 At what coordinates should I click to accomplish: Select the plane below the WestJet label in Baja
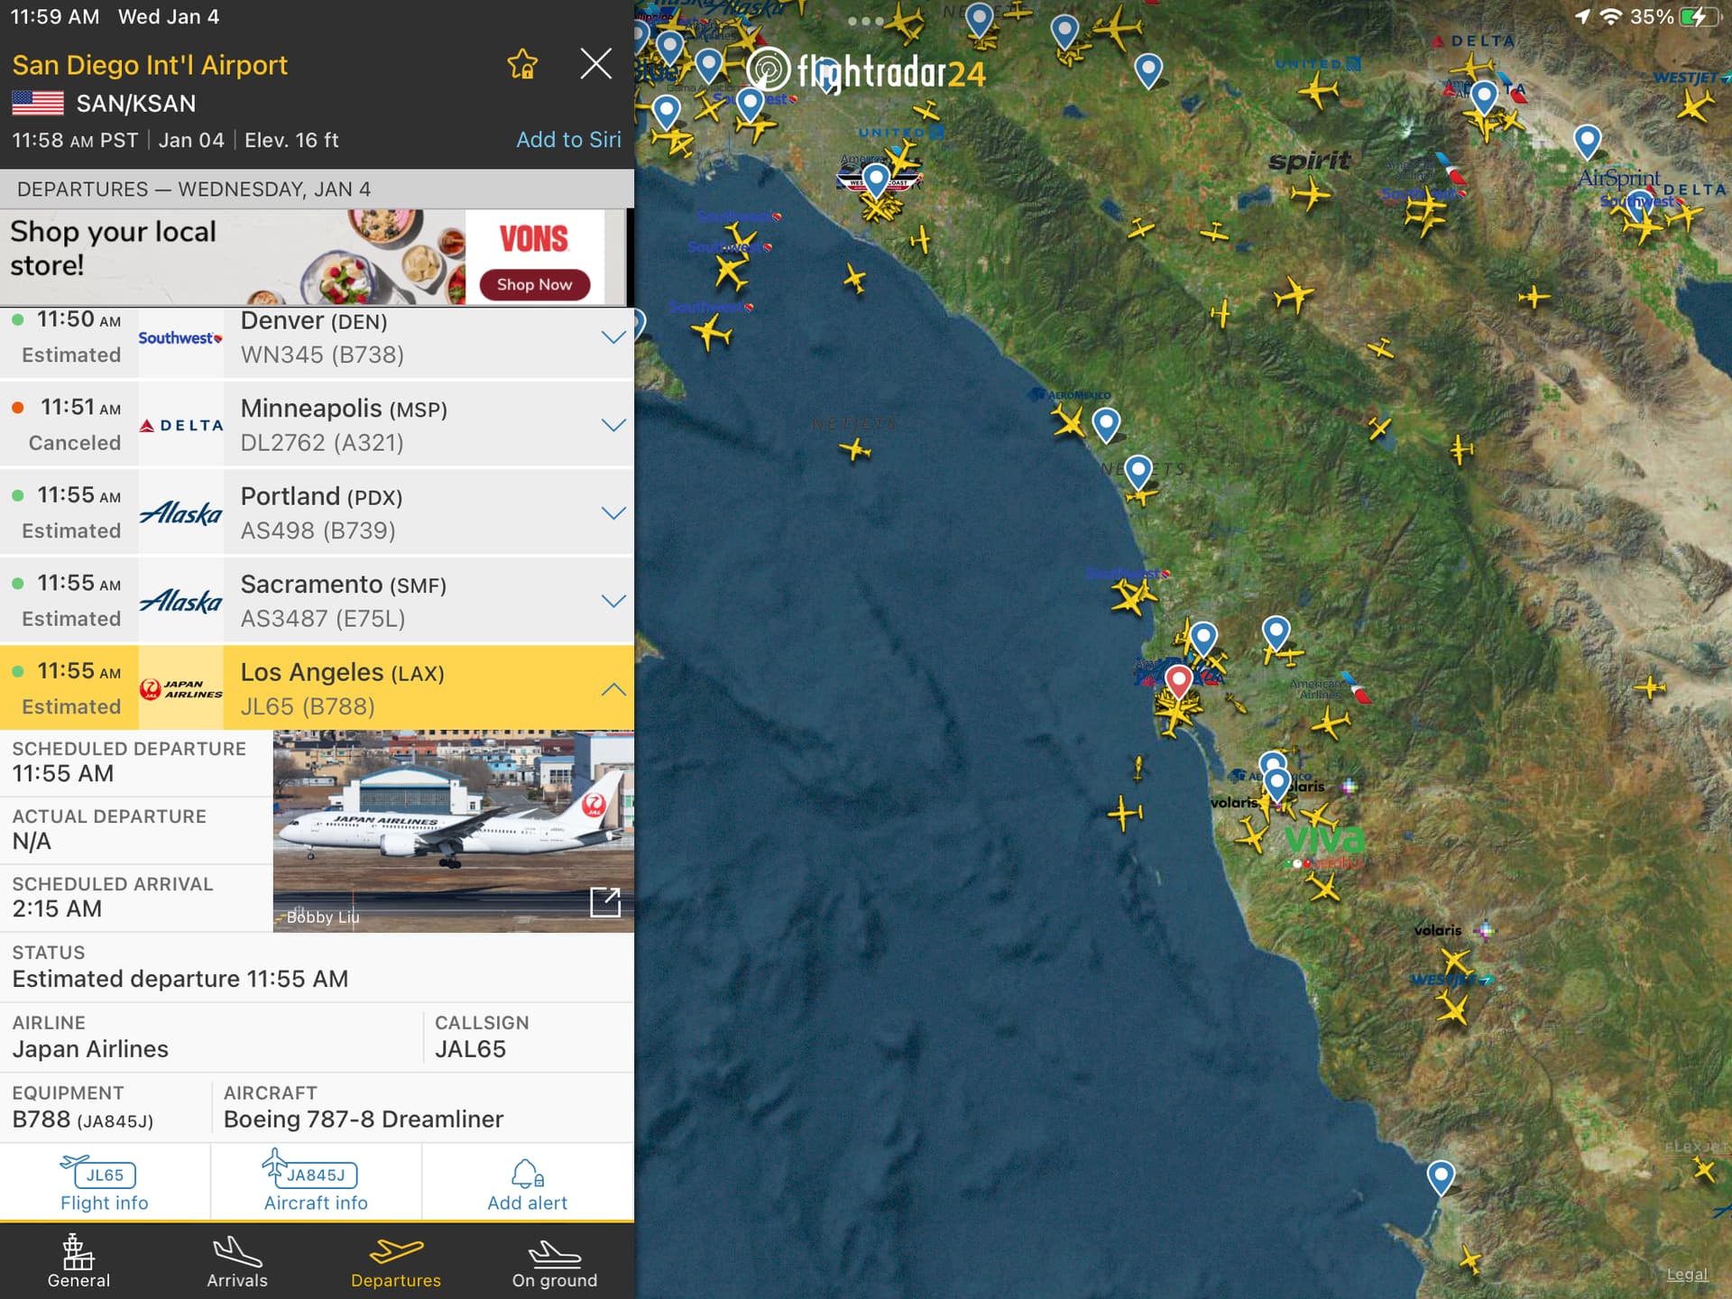[1452, 1008]
